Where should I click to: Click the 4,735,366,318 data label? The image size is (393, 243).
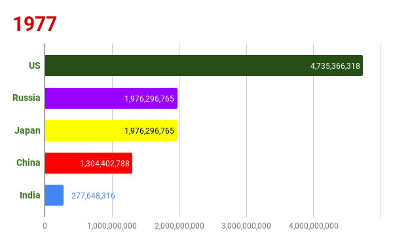335,66
